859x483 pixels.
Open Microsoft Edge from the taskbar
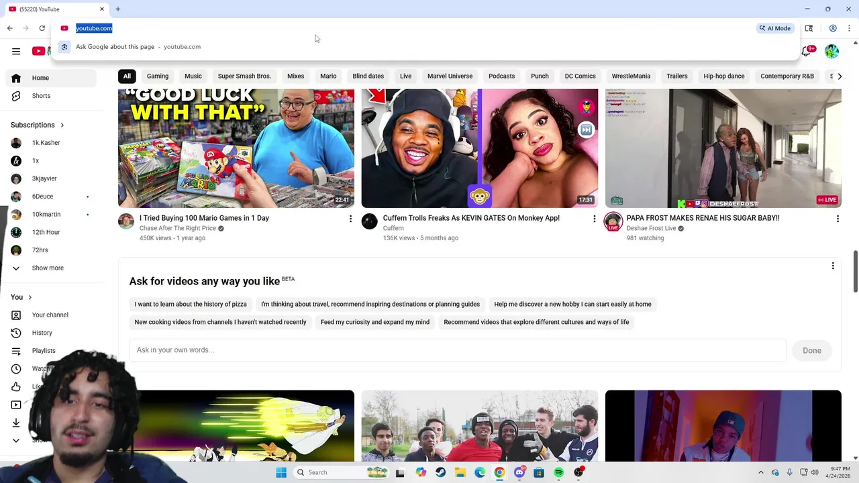pyautogui.click(x=480, y=472)
